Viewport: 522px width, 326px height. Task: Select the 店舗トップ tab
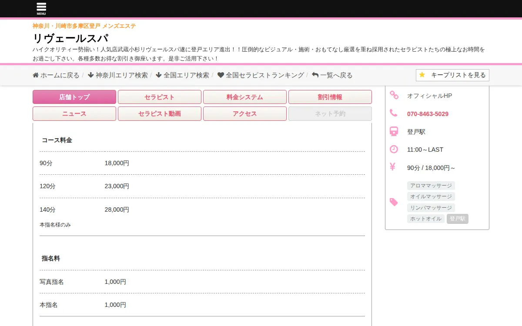[x=74, y=97]
